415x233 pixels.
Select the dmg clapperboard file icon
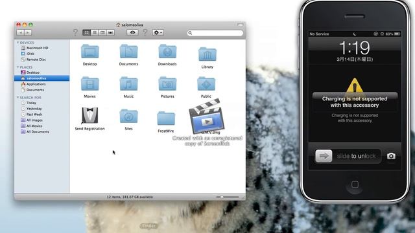[x=207, y=116]
